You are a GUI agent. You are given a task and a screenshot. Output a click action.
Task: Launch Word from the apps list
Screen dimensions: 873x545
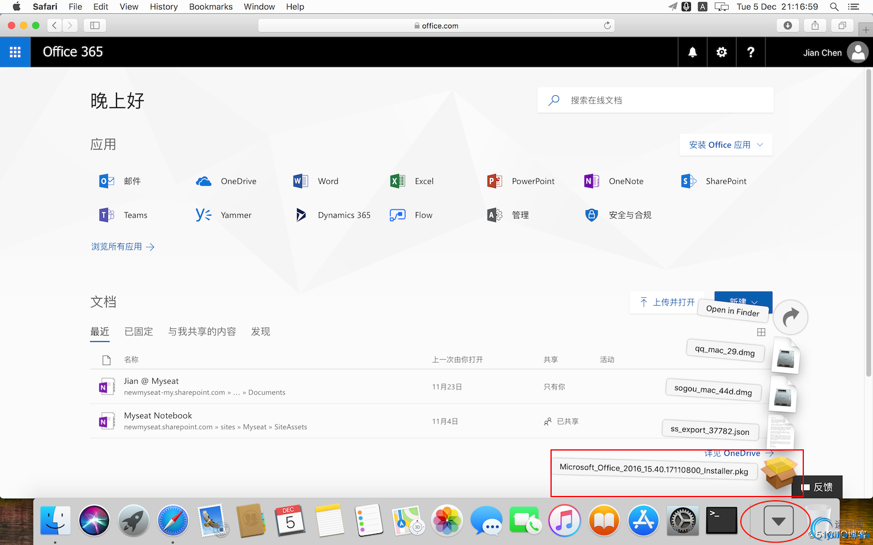click(x=315, y=181)
